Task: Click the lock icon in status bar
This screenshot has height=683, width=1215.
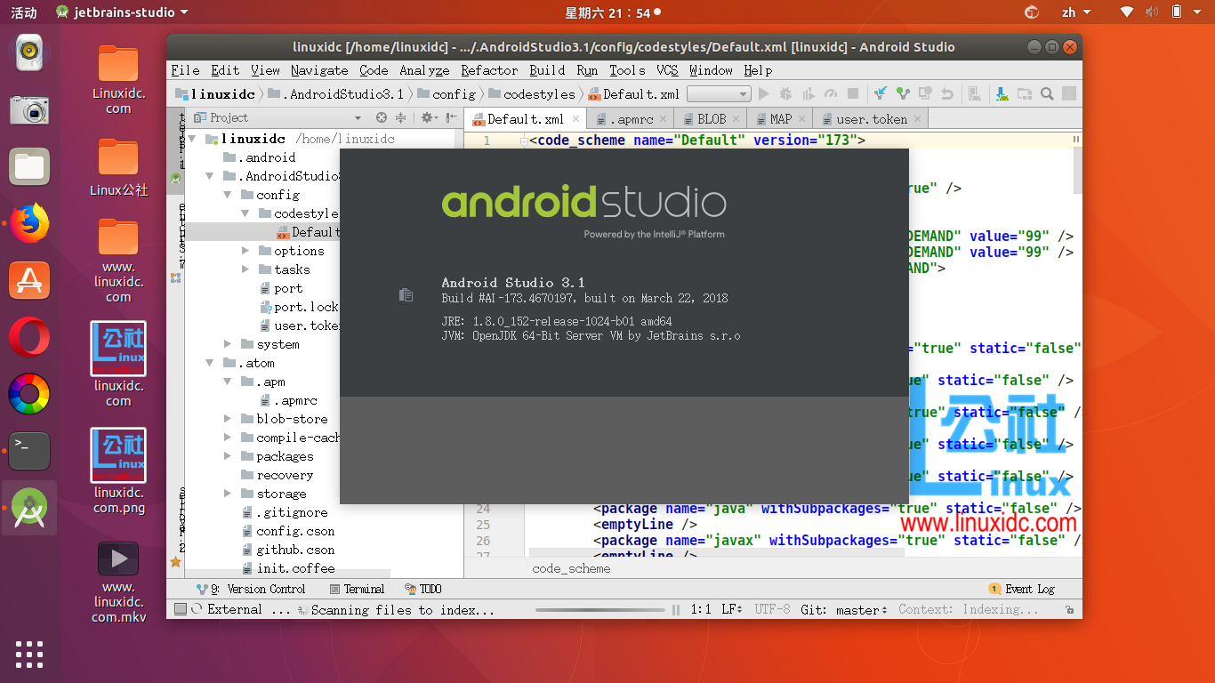Action: click(1069, 610)
